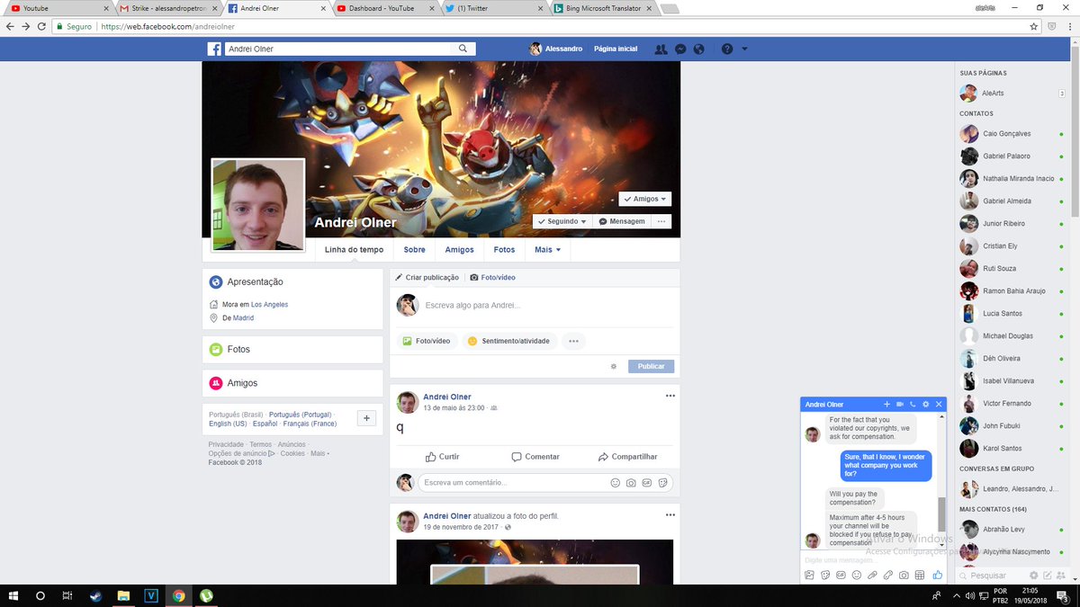Open account menu arrow in top bar
The image size is (1080, 607).
pyautogui.click(x=744, y=49)
